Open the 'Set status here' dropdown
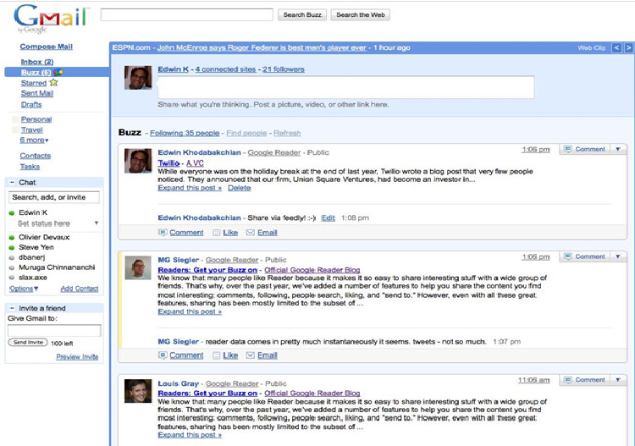The width and height of the screenshot is (635, 446). (x=96, y=223)
